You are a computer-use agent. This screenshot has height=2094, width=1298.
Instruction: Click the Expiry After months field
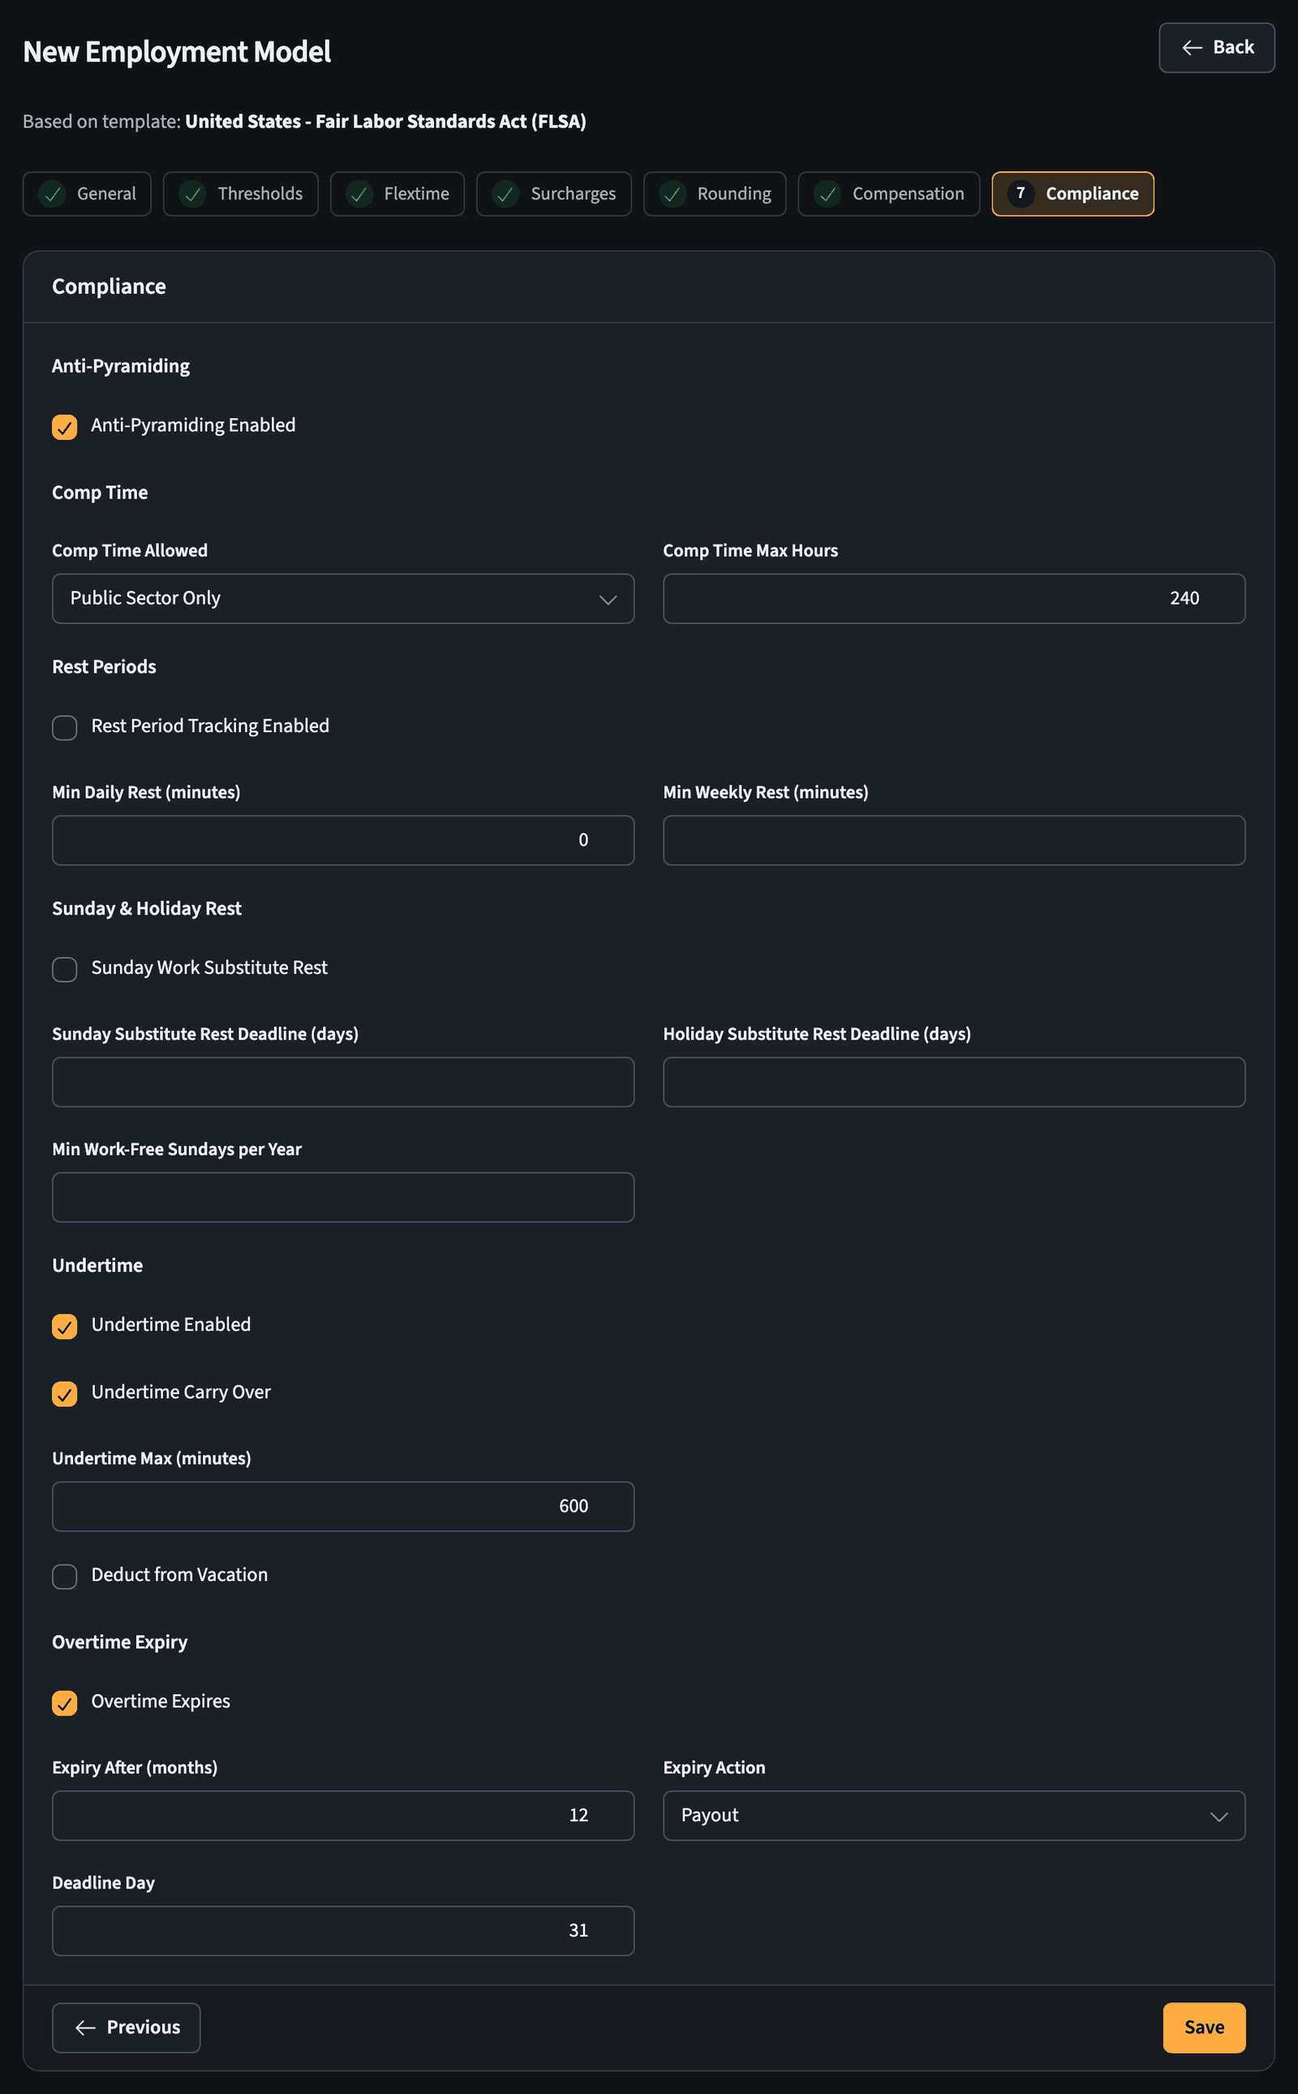(x=343, y=1816)
